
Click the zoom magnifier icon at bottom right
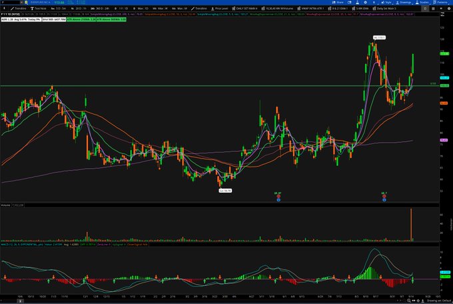pyautogui.click(x=409, y=301)
